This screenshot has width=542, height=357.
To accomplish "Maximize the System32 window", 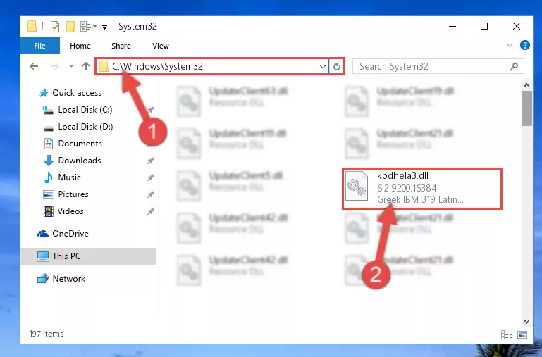I will pyautogui.click(x=484, y=26).
